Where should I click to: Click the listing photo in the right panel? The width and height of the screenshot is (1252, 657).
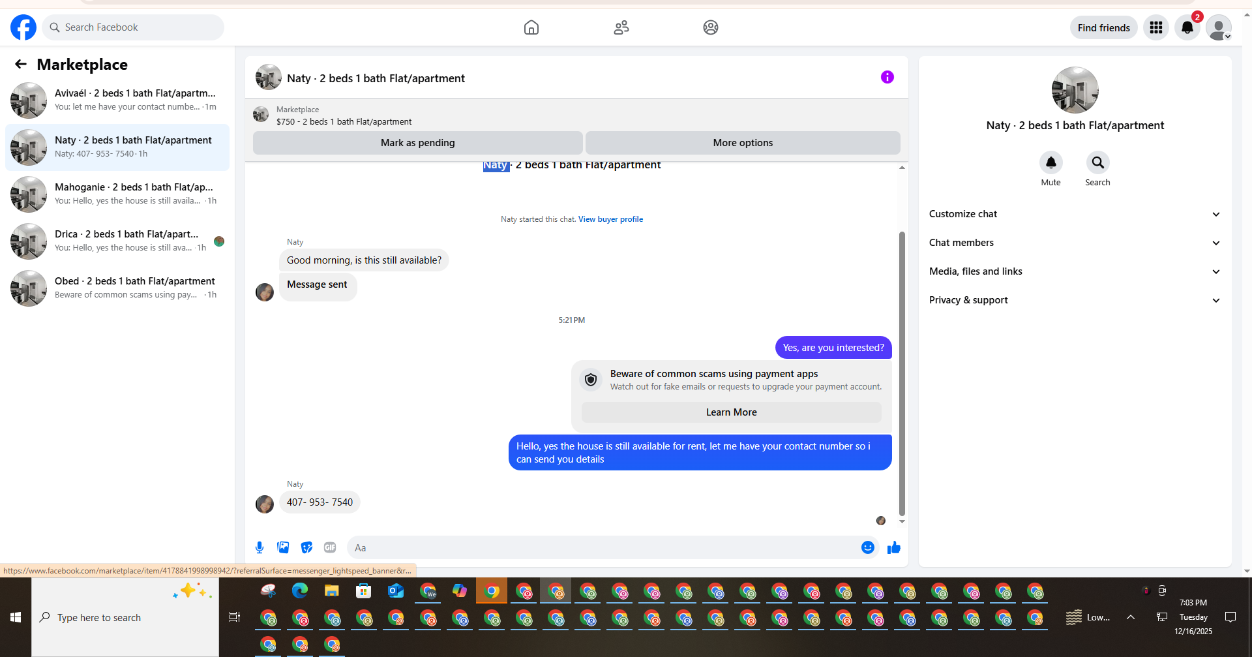click(1075, 90)
